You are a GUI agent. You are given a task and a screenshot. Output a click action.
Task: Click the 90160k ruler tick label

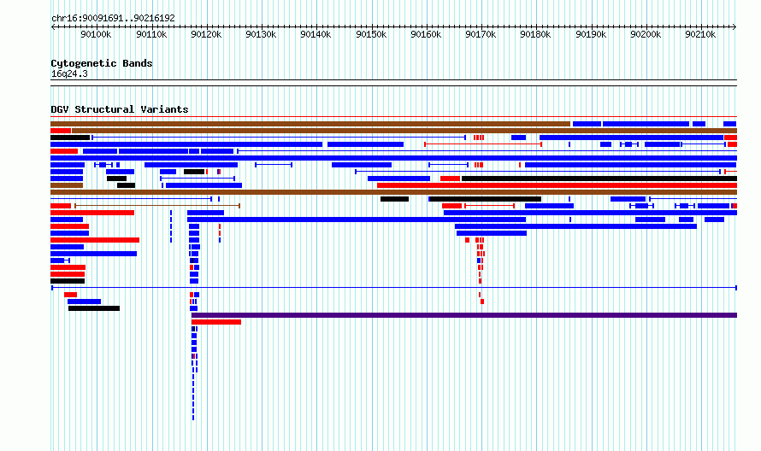(x=426, y=34)
